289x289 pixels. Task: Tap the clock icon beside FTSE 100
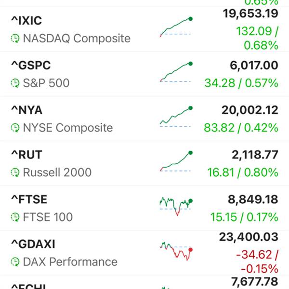pos(15,217)
